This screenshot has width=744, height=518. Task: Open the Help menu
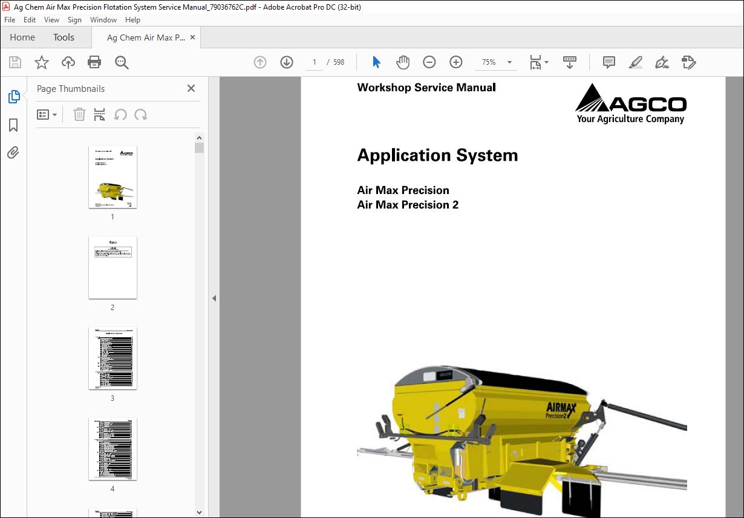tap(132, 20)
